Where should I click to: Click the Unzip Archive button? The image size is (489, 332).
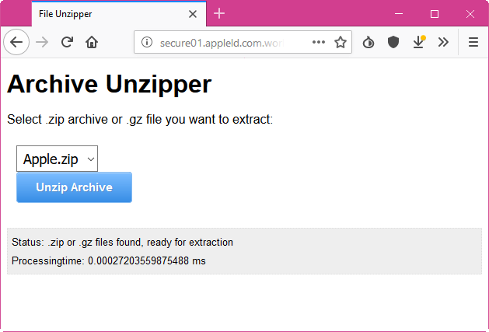click(74, 187)
